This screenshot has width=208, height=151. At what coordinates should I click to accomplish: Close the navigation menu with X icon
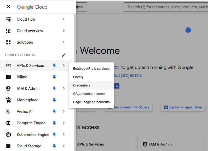[x=8, y=7]
